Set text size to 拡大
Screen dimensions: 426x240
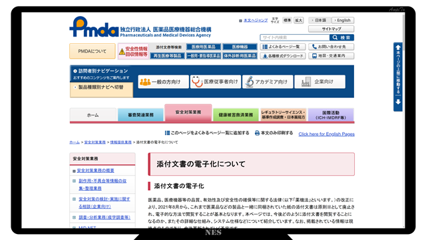click(x=299, y=21)
